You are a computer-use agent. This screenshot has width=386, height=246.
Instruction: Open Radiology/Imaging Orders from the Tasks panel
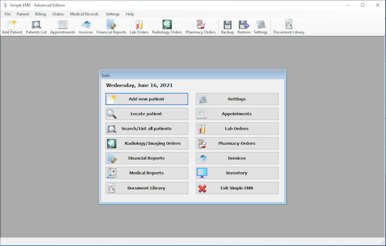pos(147,143)
